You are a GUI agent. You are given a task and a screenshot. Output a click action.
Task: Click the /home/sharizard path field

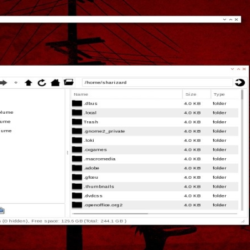pyautogui.click(x=157, y=82)
